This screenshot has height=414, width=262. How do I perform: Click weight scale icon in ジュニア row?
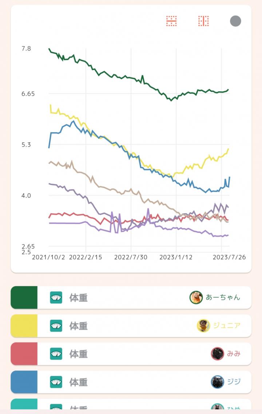coord(56,326)
